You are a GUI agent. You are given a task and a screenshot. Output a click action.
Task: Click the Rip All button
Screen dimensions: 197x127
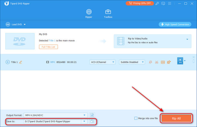point(176,118)
